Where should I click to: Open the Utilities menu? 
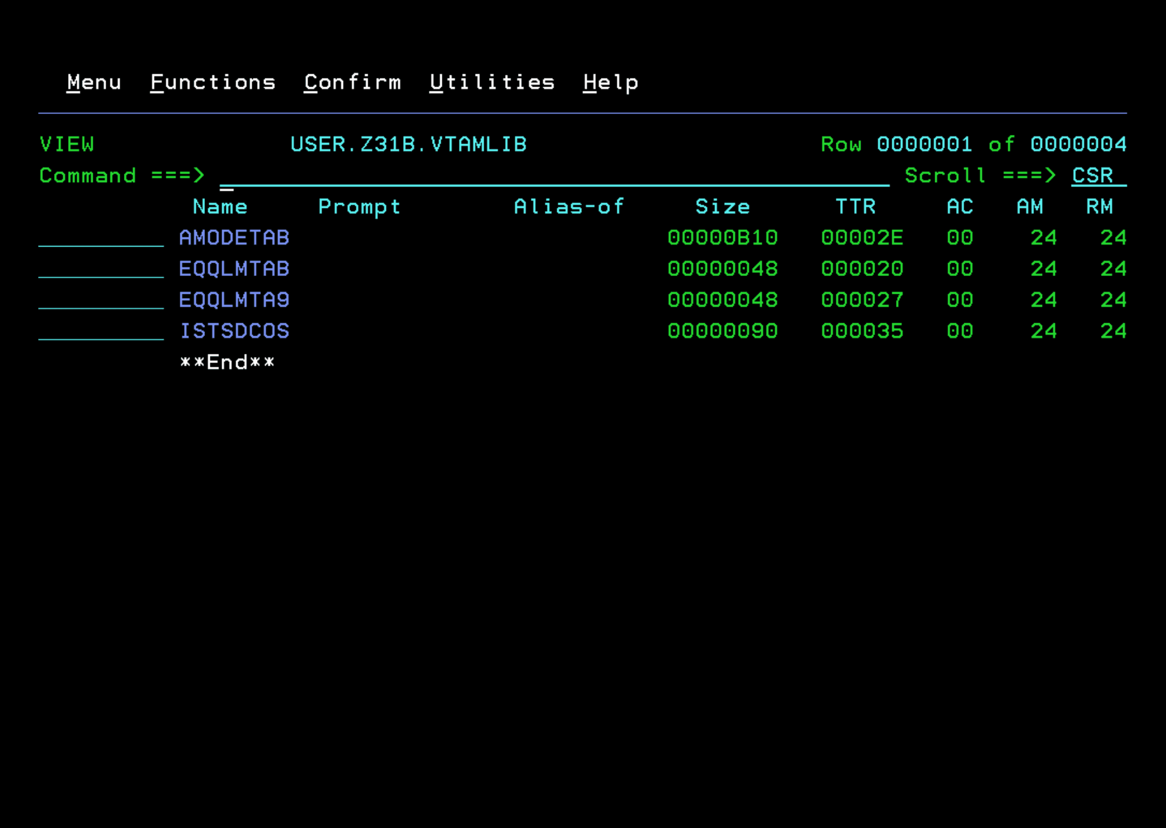pos(491,82)
